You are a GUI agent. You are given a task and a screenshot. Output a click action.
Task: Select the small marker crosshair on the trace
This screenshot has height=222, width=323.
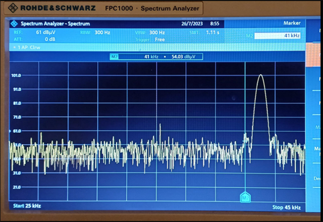click(x=245, y=141)
